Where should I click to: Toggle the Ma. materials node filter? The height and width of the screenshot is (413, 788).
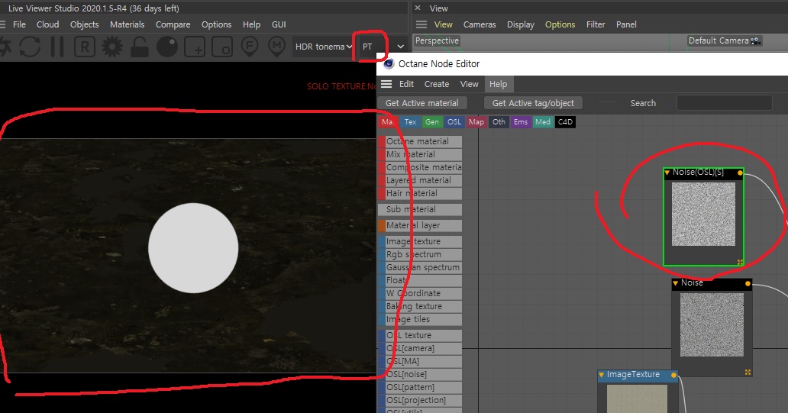(x=387, y=122)
